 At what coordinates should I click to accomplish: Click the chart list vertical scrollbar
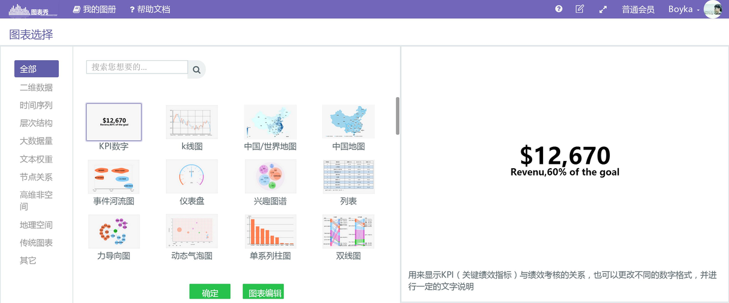pos(398,115)
